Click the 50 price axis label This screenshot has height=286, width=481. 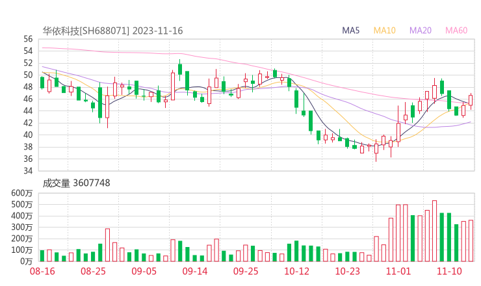pos(28,75)
